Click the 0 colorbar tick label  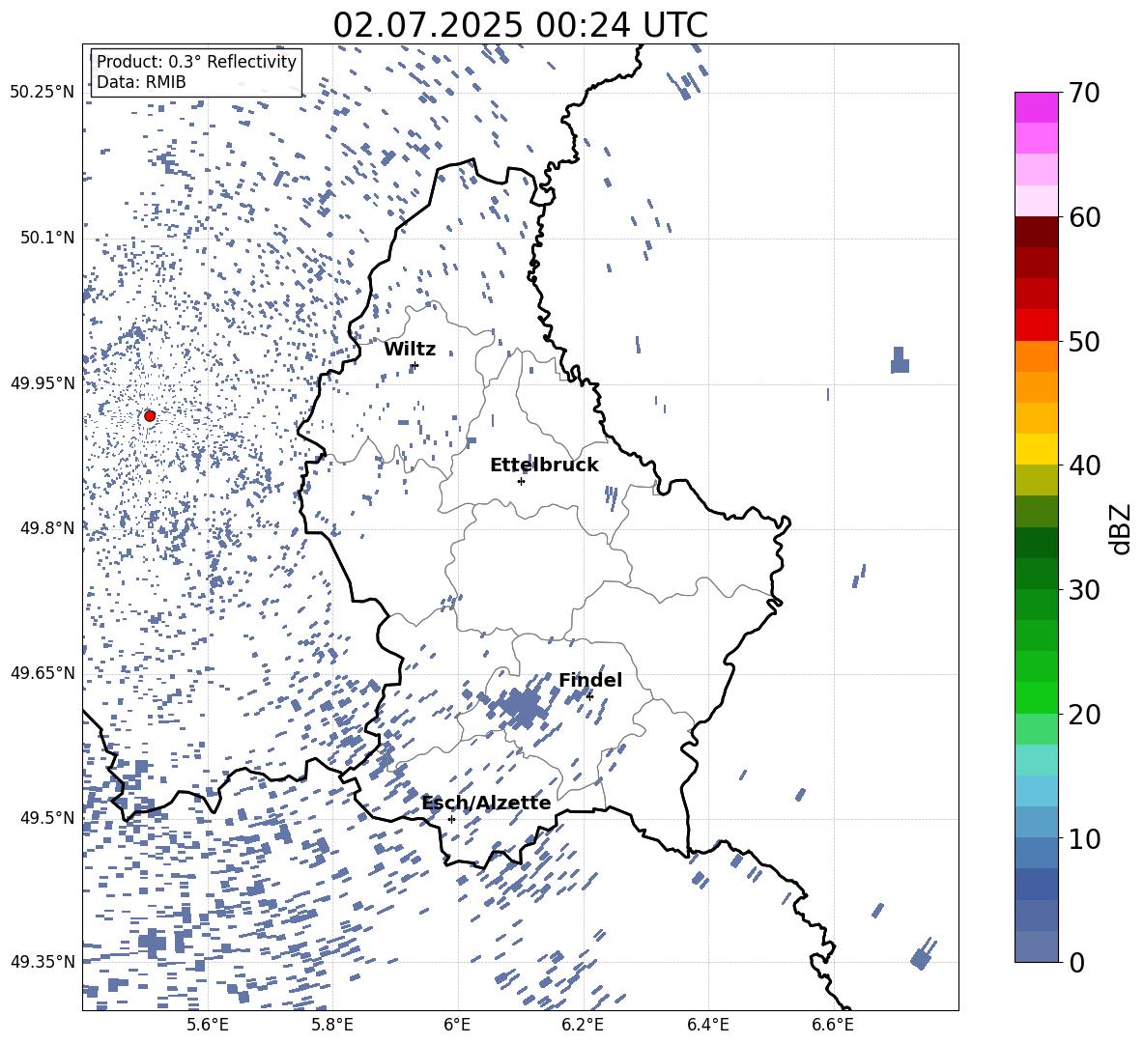point(1075,962)
